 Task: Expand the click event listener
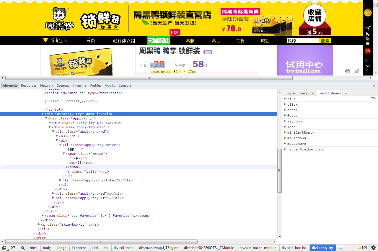tap(285, 104)
